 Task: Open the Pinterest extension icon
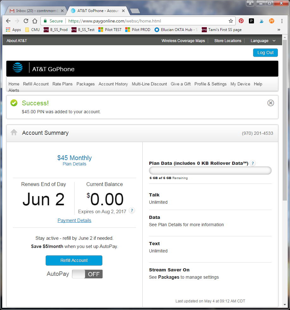[x=241, y=21]
